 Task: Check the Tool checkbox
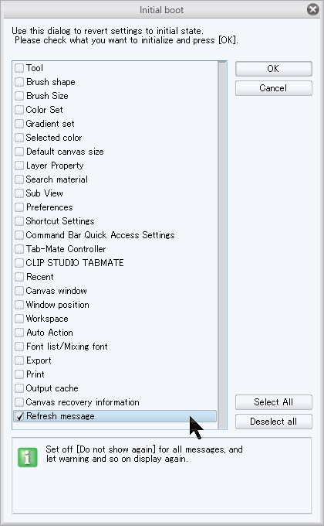(x=19, y=68)
